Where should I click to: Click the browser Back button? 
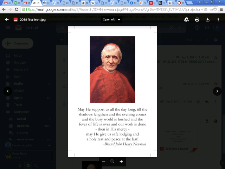(4, 10)
